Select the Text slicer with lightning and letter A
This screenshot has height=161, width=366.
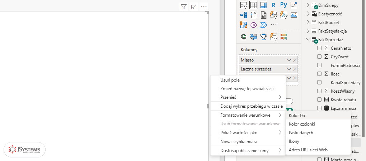tap(283, 15)
